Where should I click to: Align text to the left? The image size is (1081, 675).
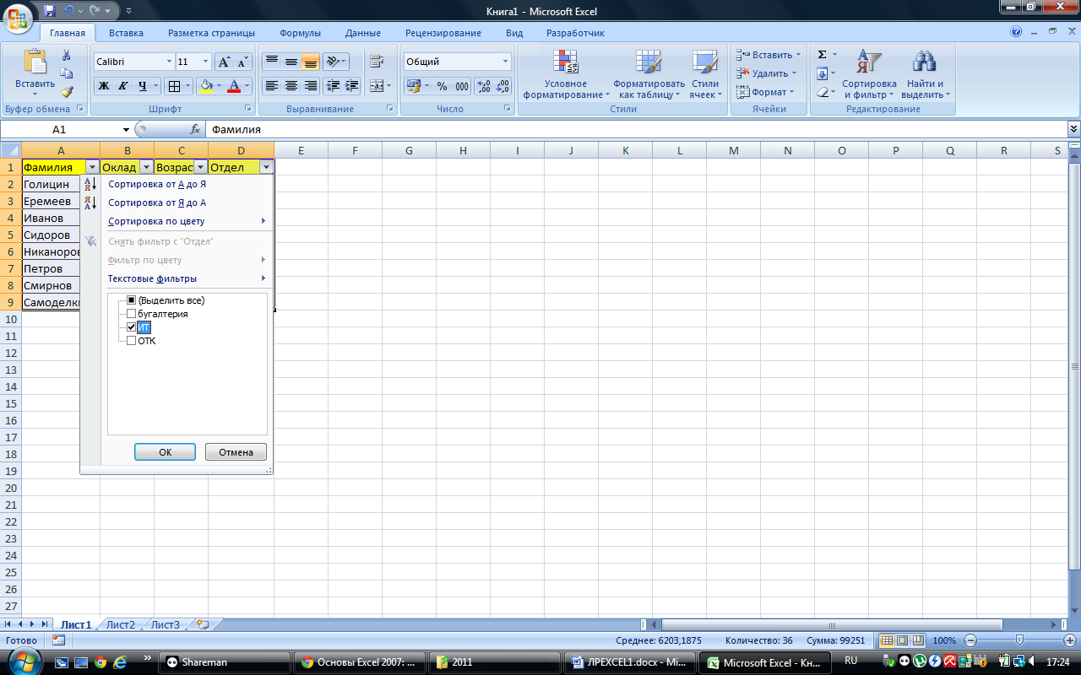272,86
